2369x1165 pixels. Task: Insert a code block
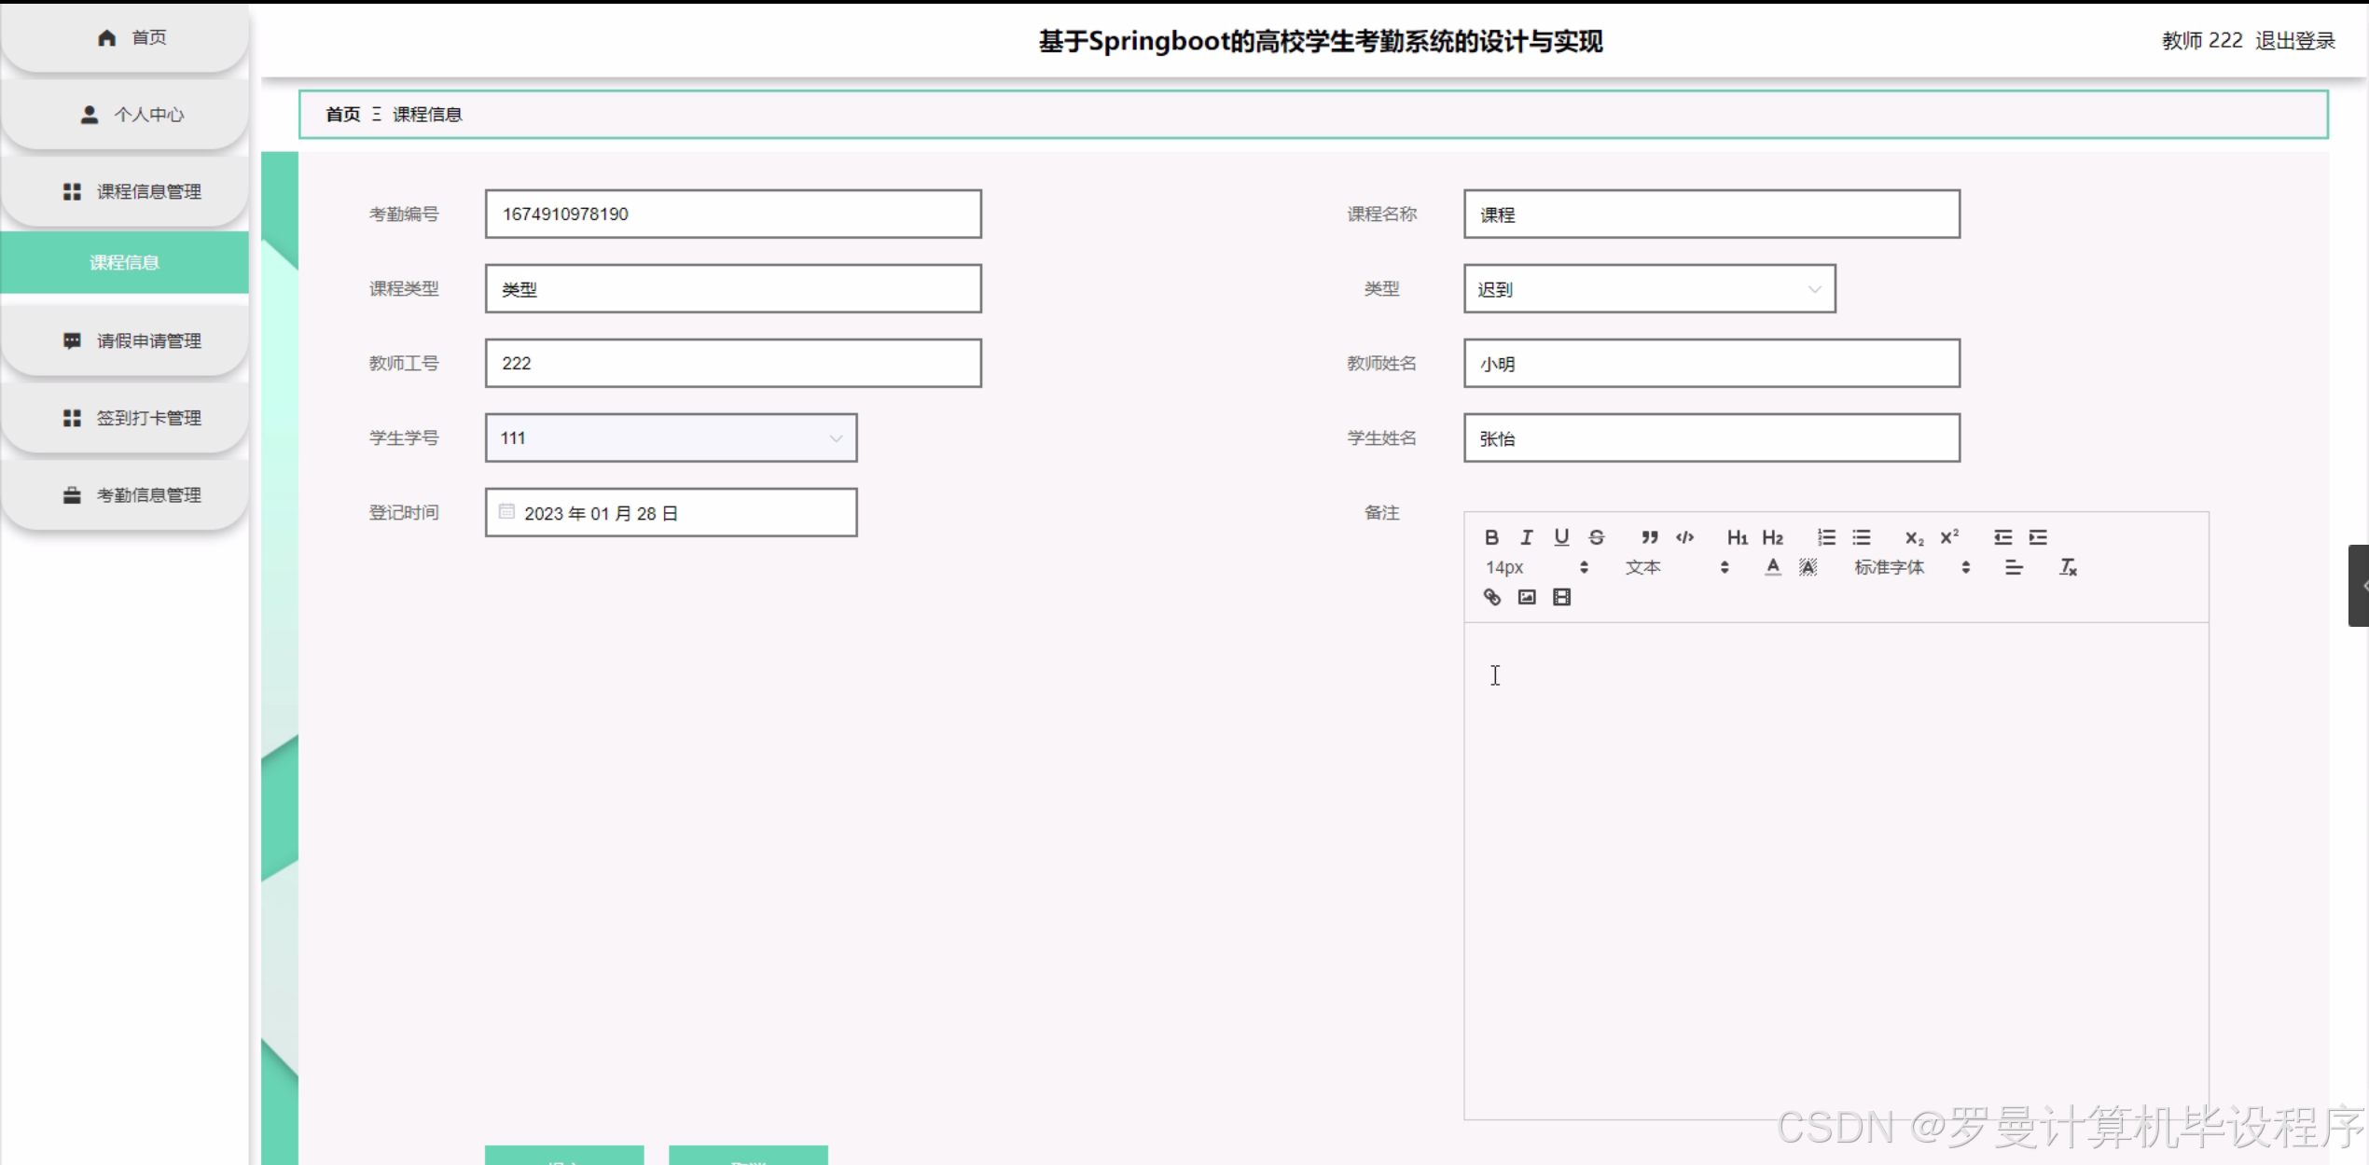(1684, 537)
